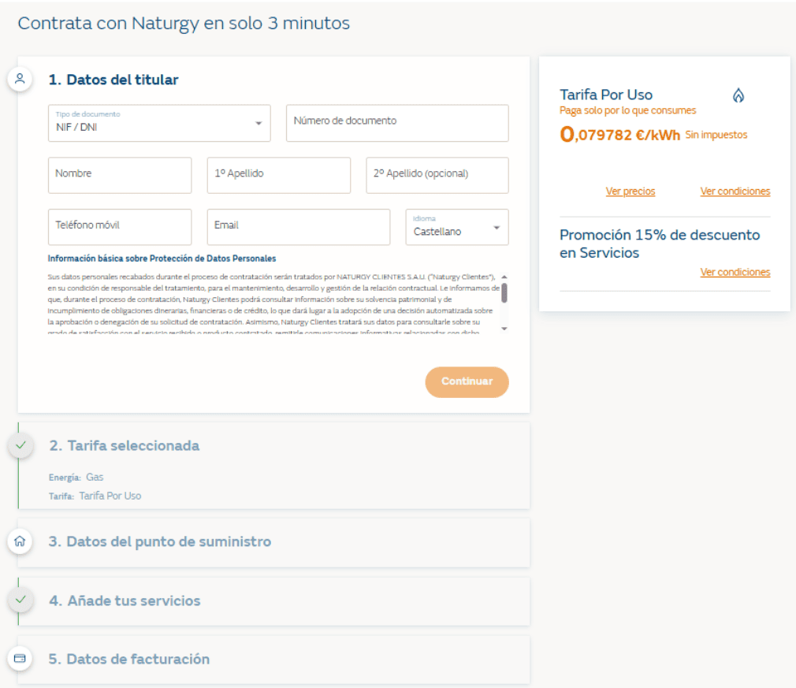Click the Teléfono móvil field
Viewport: 796px width, 688px height.
(120, 227)
